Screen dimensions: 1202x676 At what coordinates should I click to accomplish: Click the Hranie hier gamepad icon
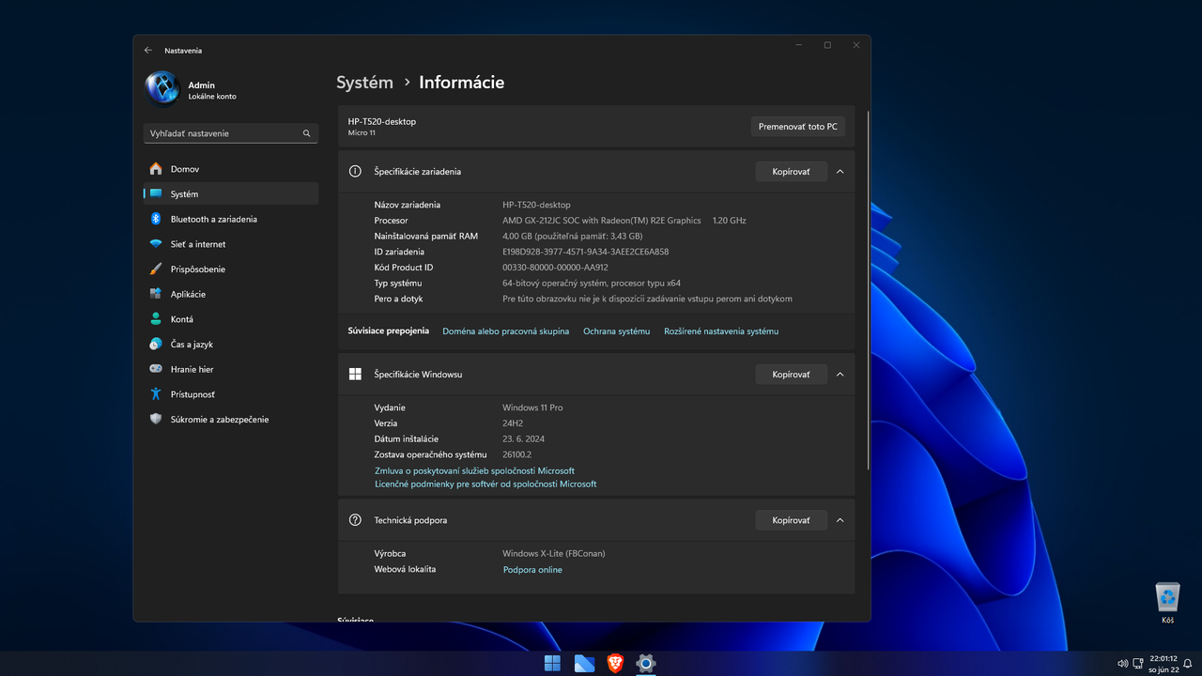click(x=156, y=369)
